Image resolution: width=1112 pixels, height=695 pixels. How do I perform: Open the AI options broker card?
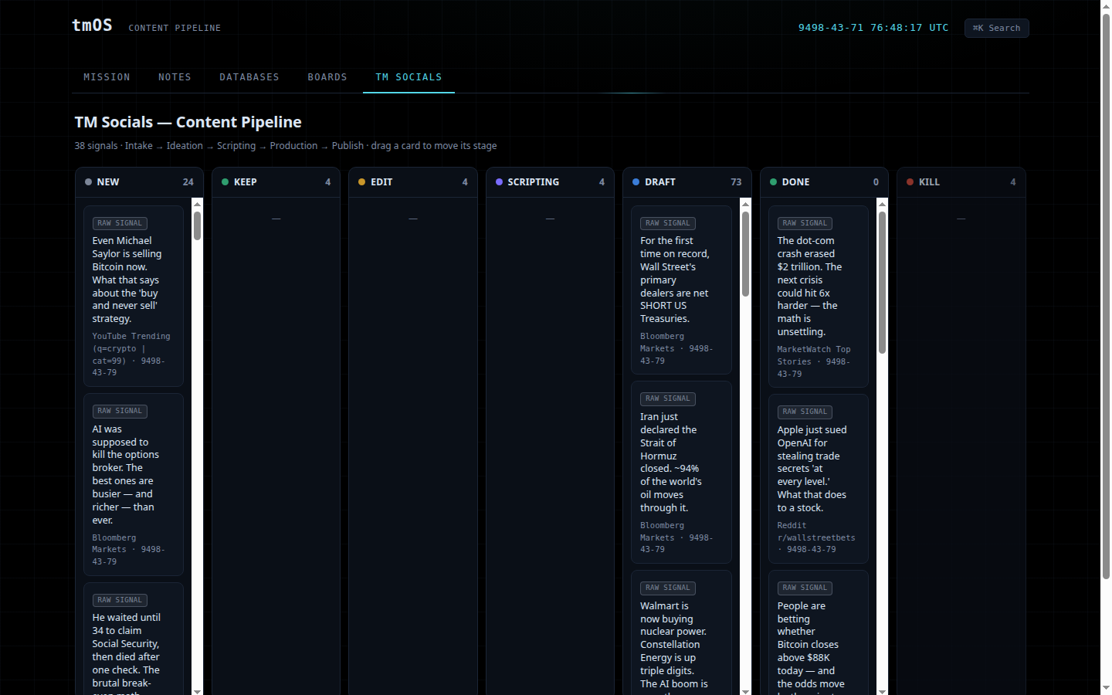134,484
